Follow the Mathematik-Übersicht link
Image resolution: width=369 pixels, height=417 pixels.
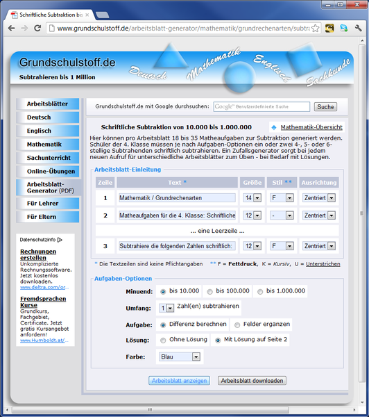coord(311,127)
